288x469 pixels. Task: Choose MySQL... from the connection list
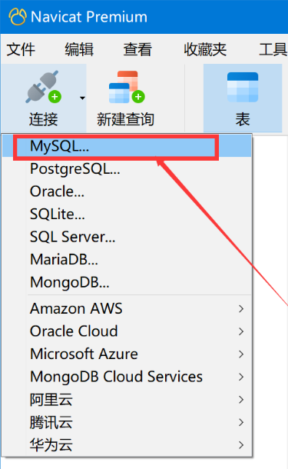127,146
